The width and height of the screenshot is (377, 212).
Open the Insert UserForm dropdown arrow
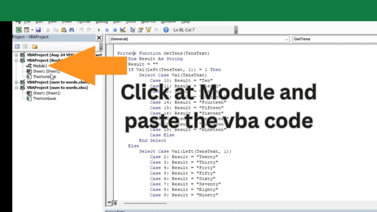click(x=32, y=30)
